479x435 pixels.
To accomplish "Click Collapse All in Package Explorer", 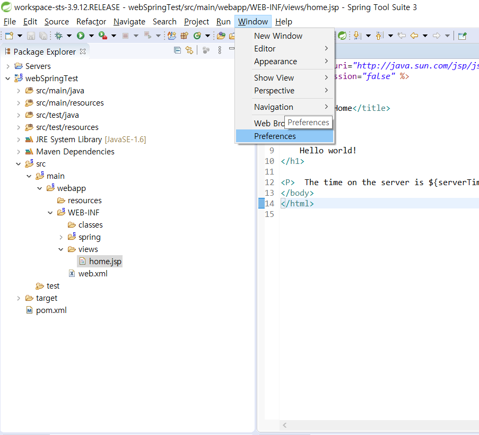I will (177, 50).
